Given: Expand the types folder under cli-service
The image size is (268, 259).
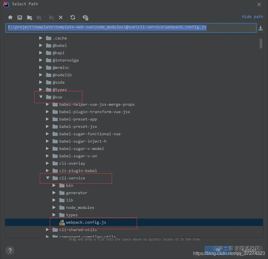Looking at the screenshot, I should coord(54,215).
